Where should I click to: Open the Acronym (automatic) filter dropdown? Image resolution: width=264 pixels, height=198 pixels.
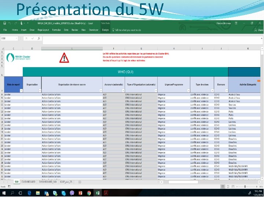click(123, 91)
